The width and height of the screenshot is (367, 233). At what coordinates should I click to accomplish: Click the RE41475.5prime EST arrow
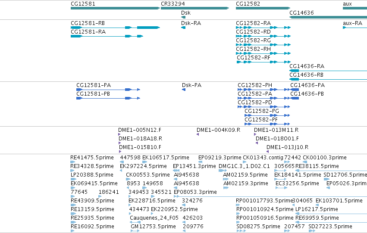[73, 162]
